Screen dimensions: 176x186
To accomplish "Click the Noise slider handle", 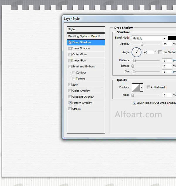I will click(133, 95).
